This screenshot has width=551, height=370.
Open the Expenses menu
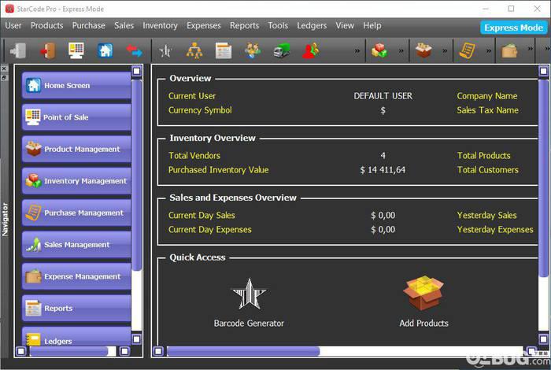point(203,26)
